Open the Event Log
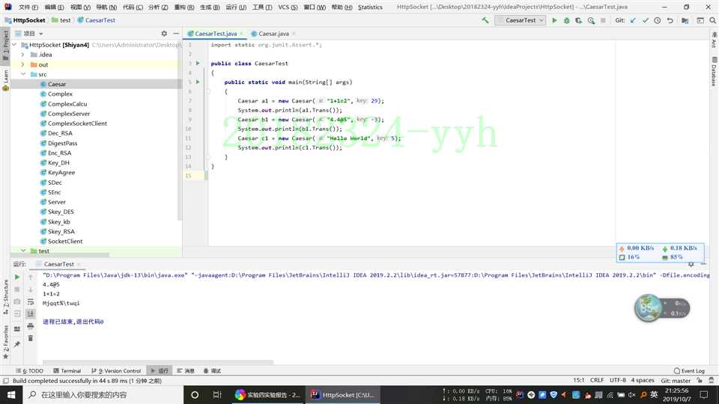This screenshot has height=404, width=719. click(689, 370)
